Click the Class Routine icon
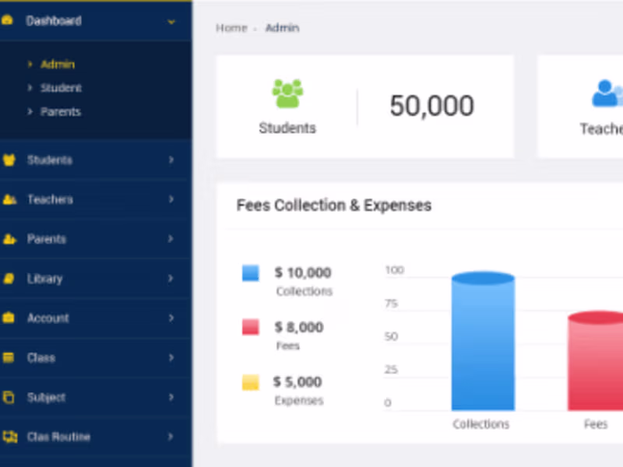The height and width of the screenshot is (467, 623). (x=10, y=437)
